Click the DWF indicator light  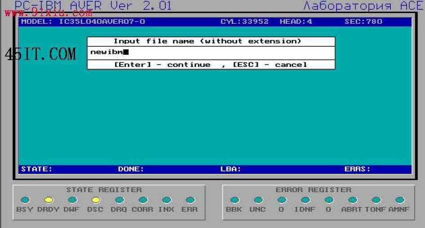point(72,200)
